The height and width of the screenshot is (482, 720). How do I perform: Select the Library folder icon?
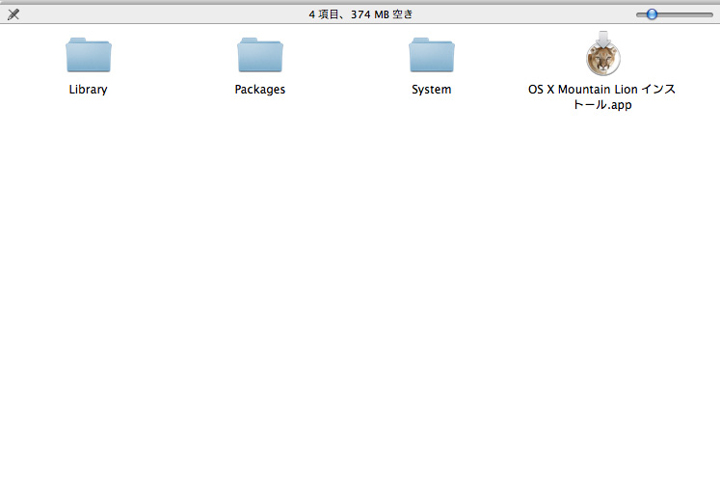click(x=89, y=55)
